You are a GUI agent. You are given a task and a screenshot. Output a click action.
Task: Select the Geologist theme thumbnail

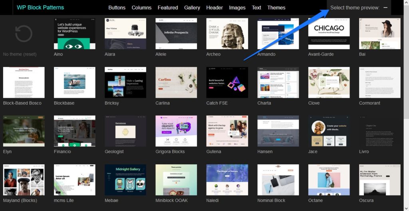pyautogui.click(x=125, y=131)
